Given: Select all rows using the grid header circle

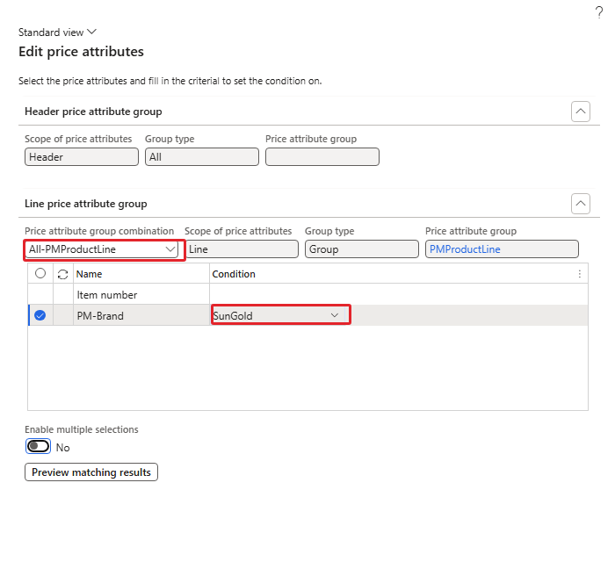Looking at the screenshot, I should (40, 274).
